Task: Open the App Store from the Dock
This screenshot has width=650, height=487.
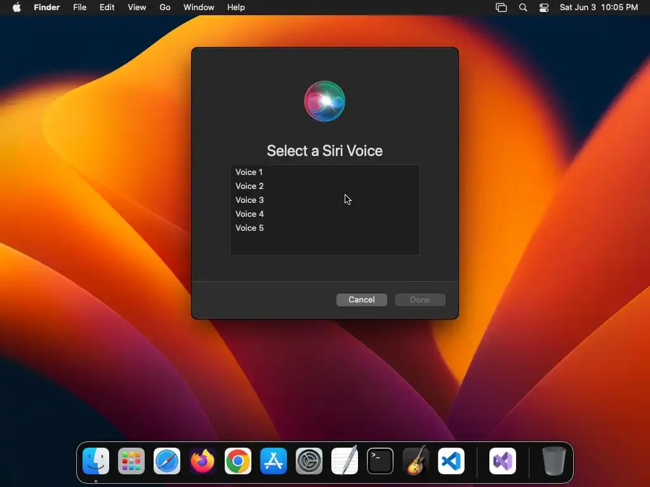Action: (274, 461)
